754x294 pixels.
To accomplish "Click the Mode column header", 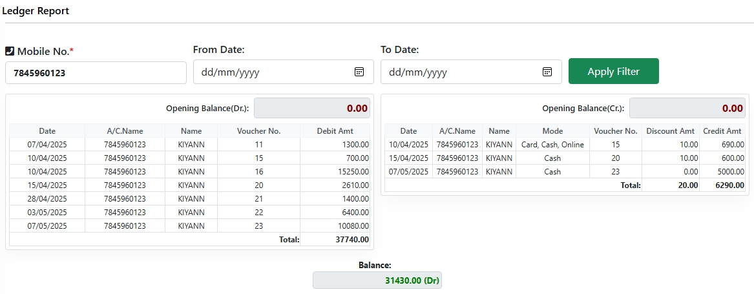I will [x=552, y=131].
